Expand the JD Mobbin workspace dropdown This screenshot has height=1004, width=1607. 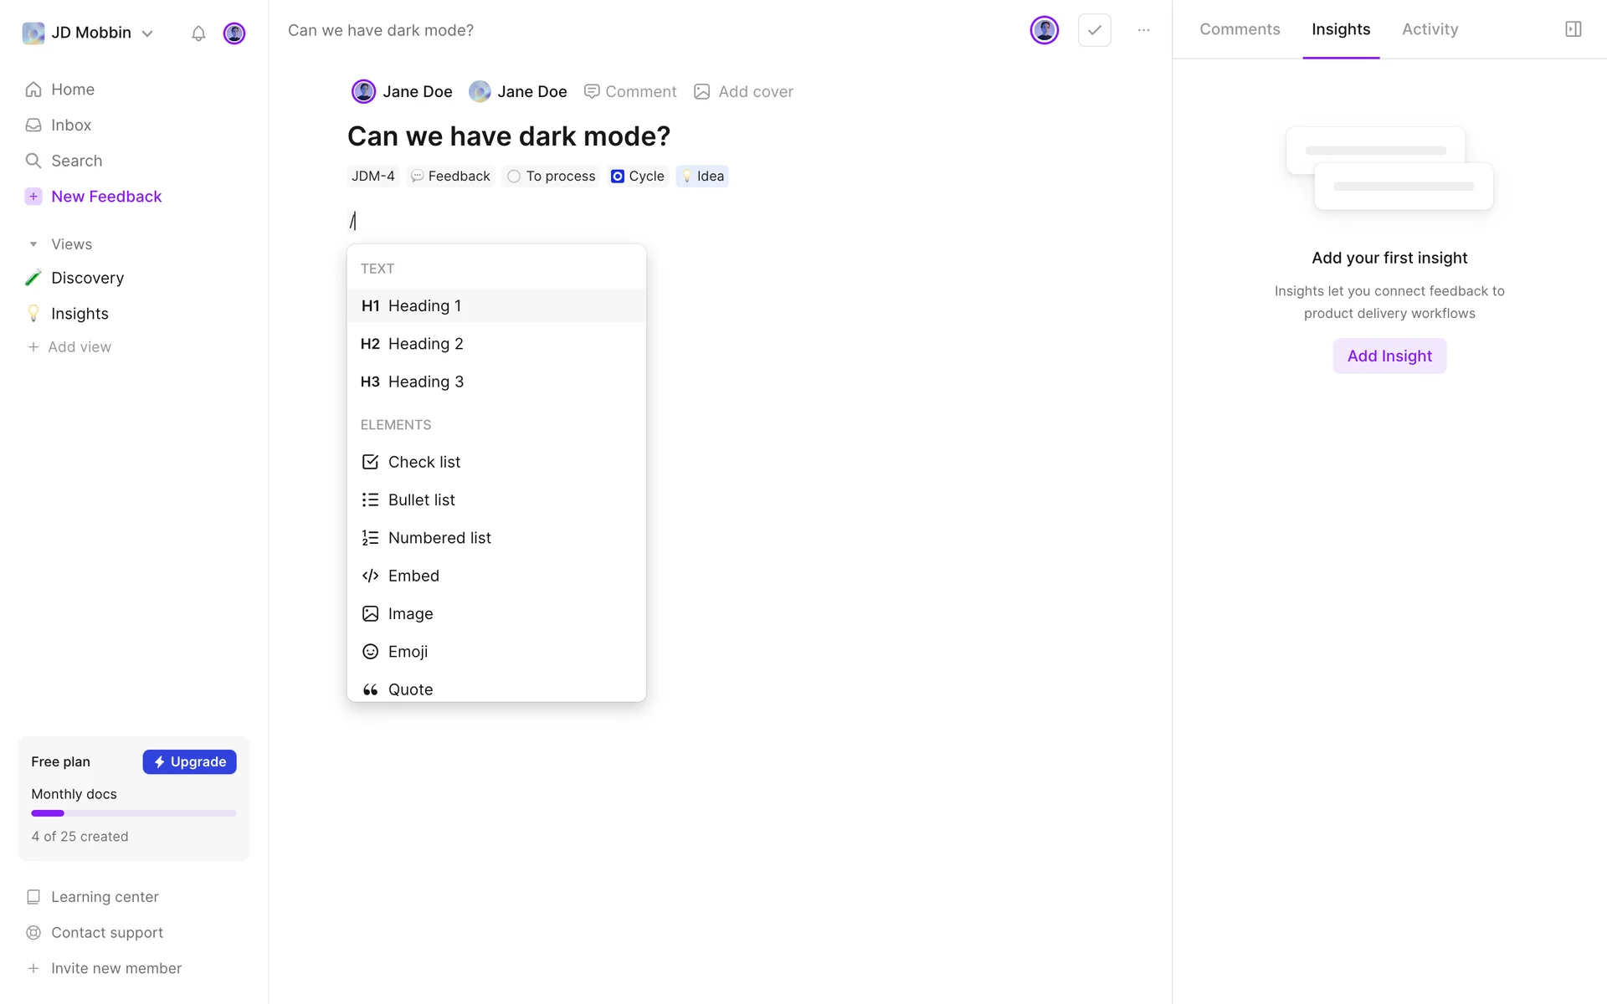pos(147,33)
